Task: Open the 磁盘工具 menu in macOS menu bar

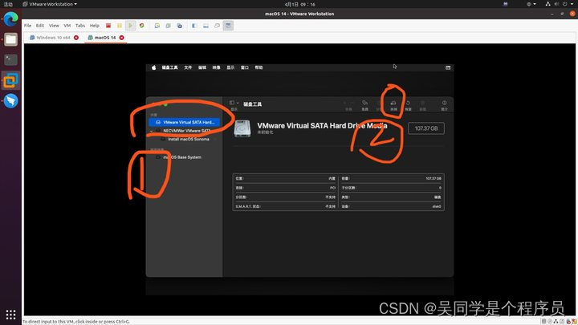Action: [169, 67]
